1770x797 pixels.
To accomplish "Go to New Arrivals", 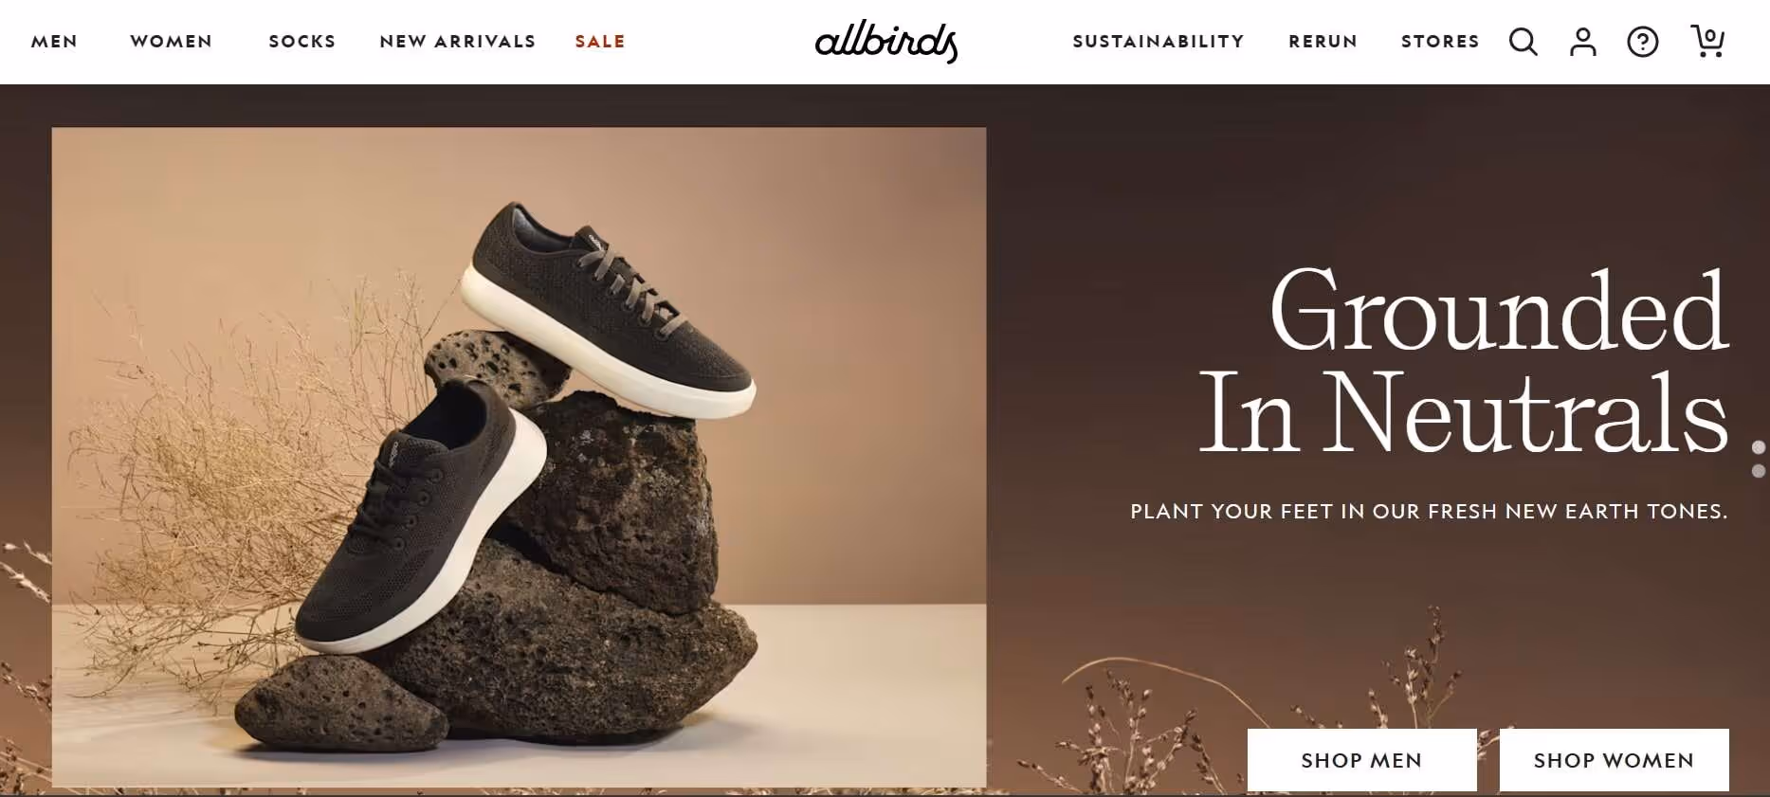I will pyautogui.click(x=458, y=42).
